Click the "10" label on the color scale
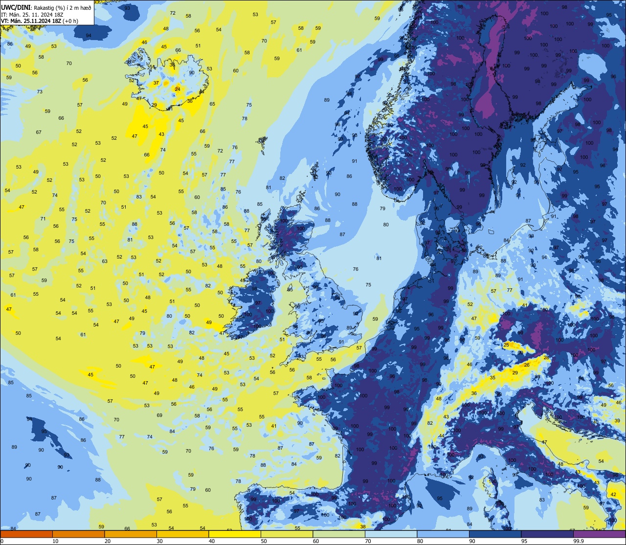Screen dimensions: 626x545 pos(55,541)
